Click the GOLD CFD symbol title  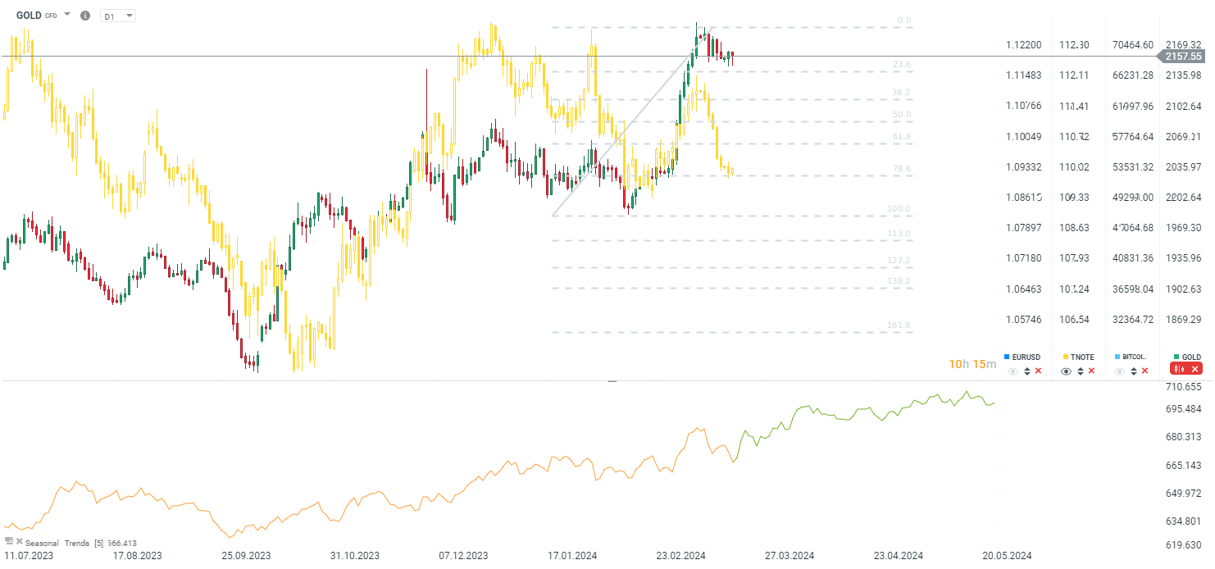[37, 16]
